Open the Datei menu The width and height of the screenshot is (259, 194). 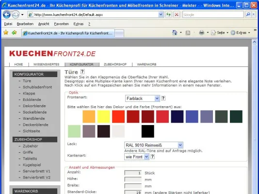click(x=8, y=24)
